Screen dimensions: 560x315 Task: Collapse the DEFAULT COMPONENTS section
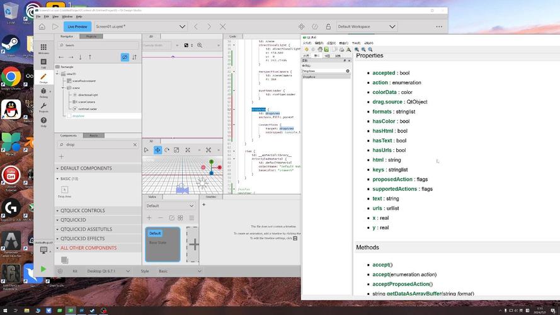point(98,168)
